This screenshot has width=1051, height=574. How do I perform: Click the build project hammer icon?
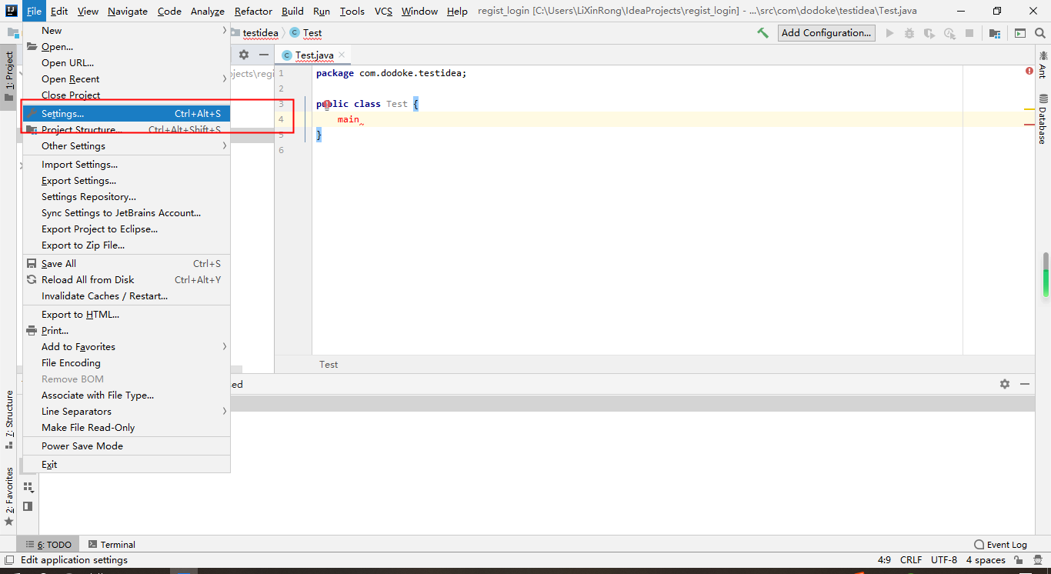pyautogui.click(x=763, y=32)
